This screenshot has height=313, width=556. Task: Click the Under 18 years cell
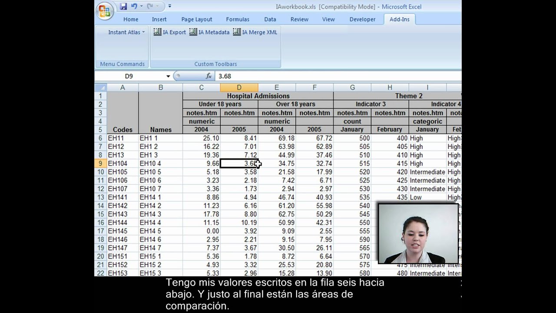pos(220,104)
